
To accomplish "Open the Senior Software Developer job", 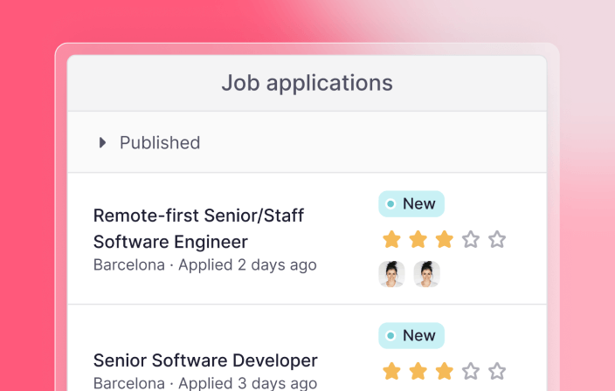I will click(205, 360).
